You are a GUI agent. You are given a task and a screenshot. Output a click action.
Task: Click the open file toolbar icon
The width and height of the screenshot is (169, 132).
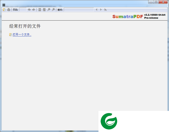[4, 10]
